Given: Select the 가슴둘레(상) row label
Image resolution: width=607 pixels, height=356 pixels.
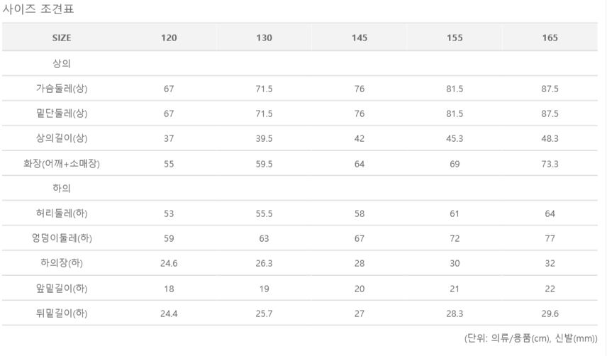Looking at the screenshot, I should point(62,89).
